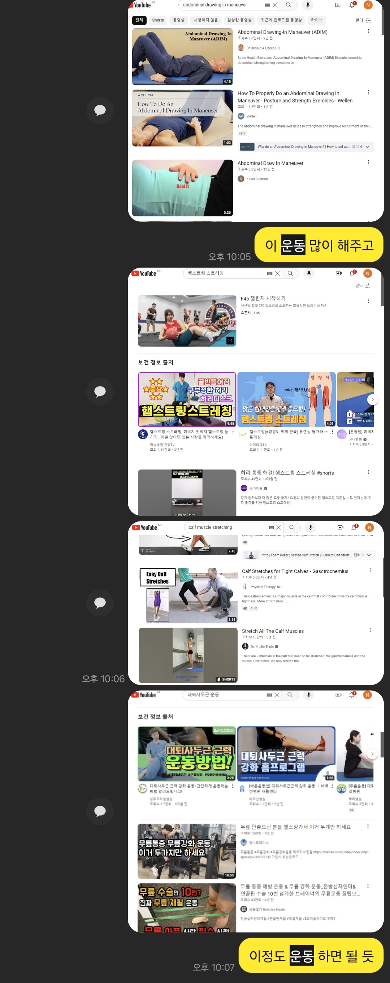Click create-video icon in the abdominal drawing screenshot

338,5
